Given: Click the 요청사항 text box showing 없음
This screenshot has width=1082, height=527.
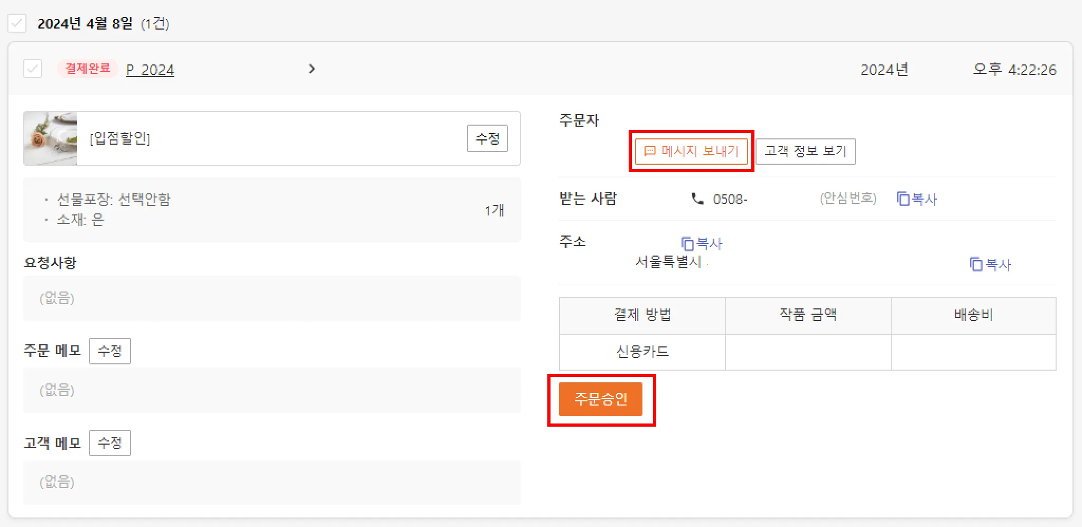Looking at the screenshot, I should (272, 298).
